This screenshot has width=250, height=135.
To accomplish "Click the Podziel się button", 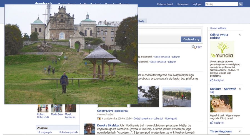I will (x=191, y=39).
